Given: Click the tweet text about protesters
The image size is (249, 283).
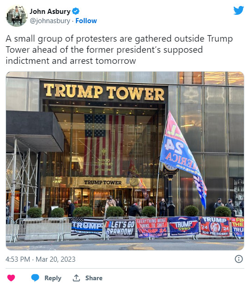Looking at the screenshot, I should coord(119,49).
